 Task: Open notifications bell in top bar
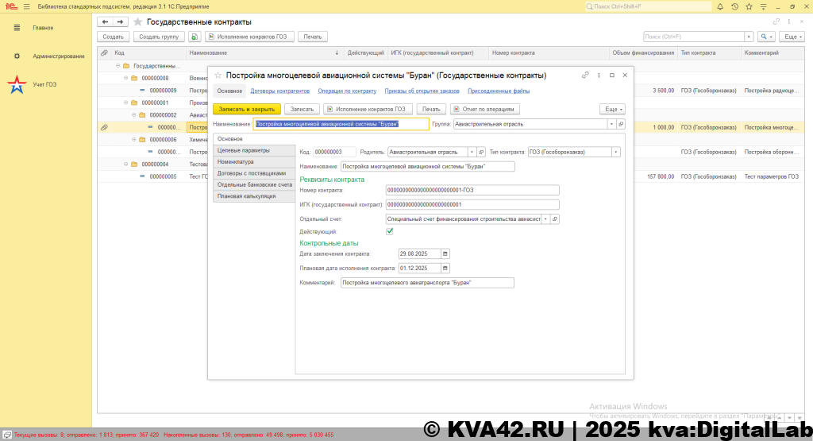pos(722,6)
